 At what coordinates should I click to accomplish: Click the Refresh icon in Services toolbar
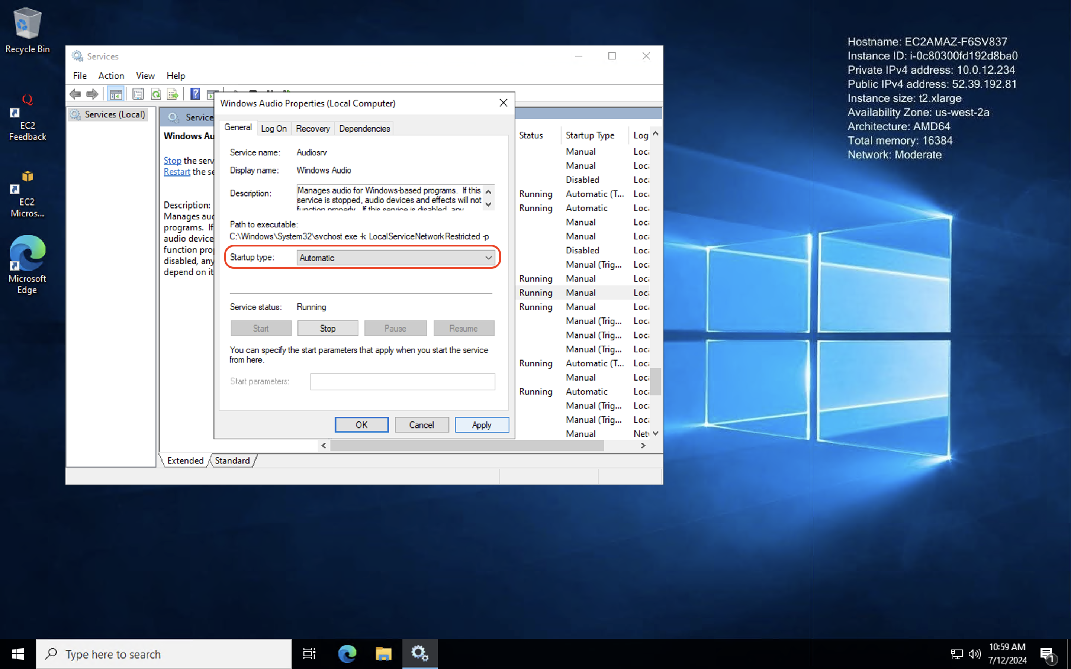coord(156,93)
